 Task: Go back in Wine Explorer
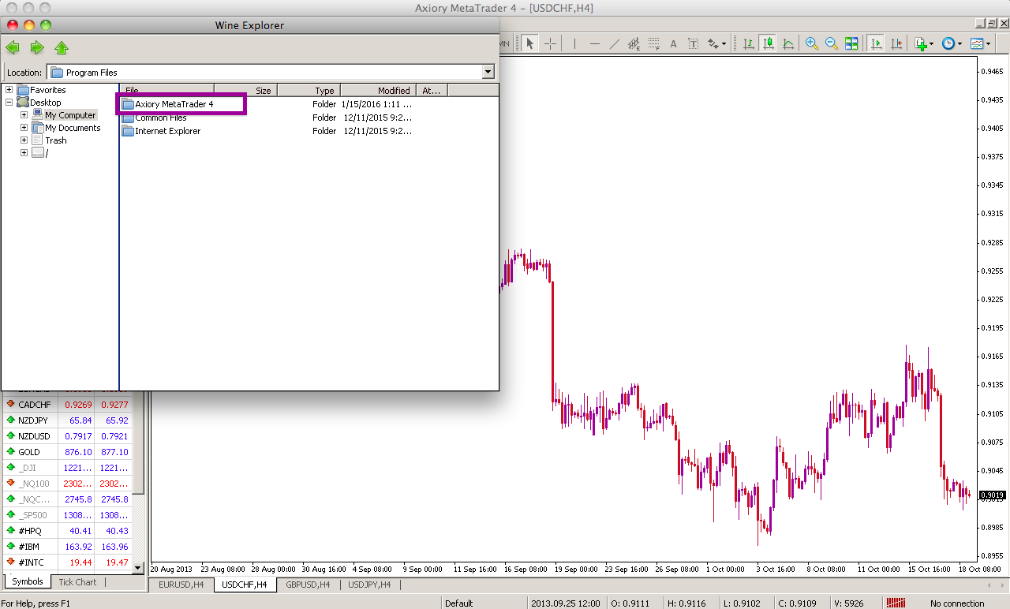(13, 47)
